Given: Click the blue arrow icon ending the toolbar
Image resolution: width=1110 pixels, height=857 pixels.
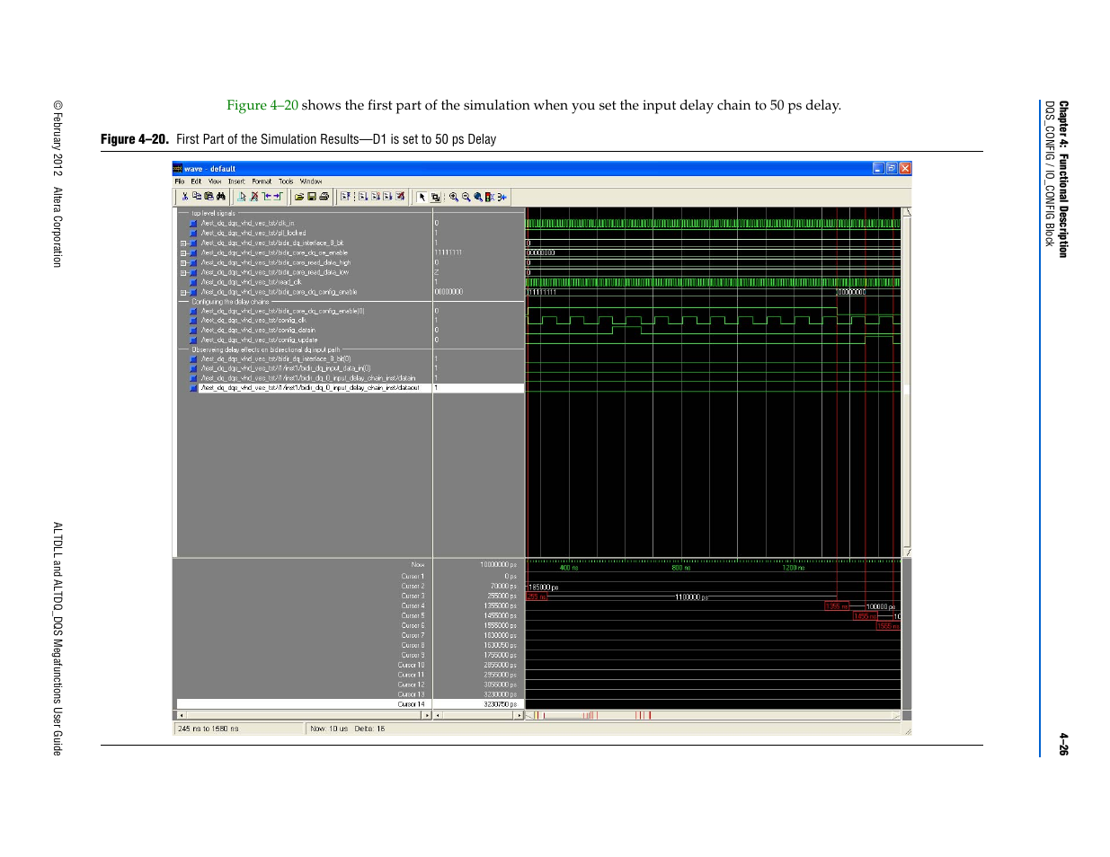Looking at the screenshot, I should click(502, 197).
